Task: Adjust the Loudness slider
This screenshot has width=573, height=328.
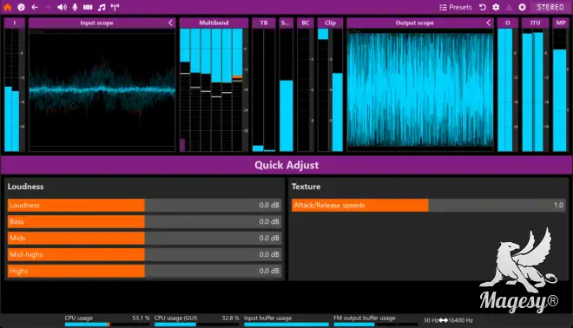Action: coord(145,206)
